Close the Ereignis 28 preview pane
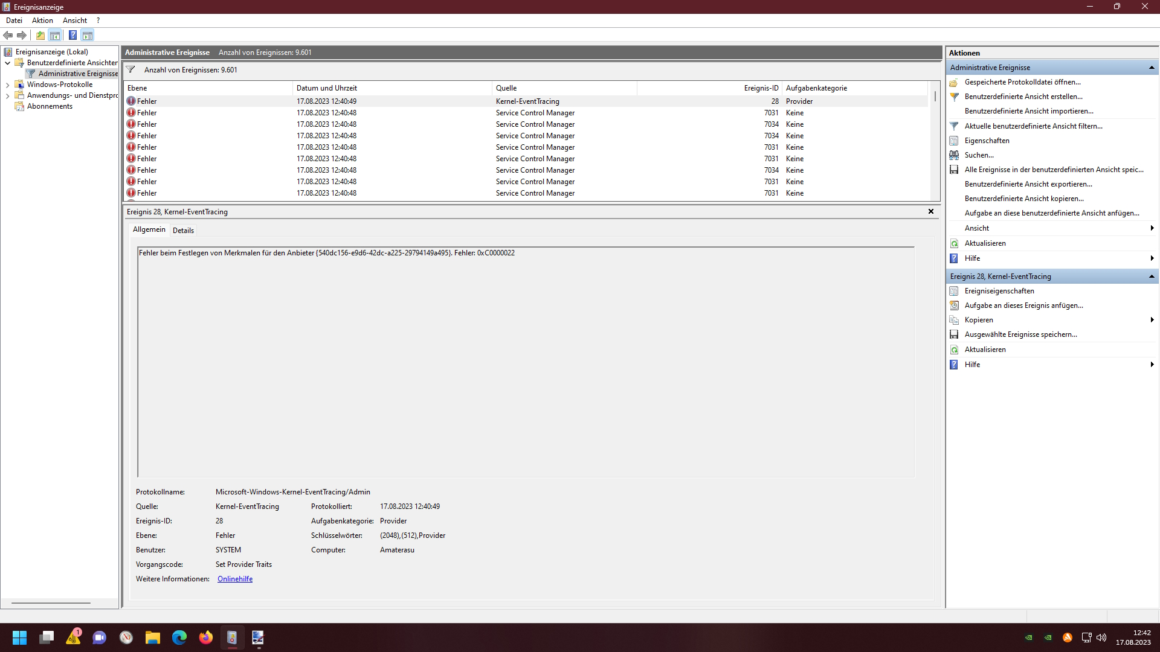Image resolution: width=1160 pixels, height=652 pixels. point(931,211)
